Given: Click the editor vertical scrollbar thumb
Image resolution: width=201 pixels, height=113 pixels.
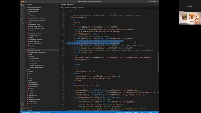Looking at the screenshot, I should (158, 62).
